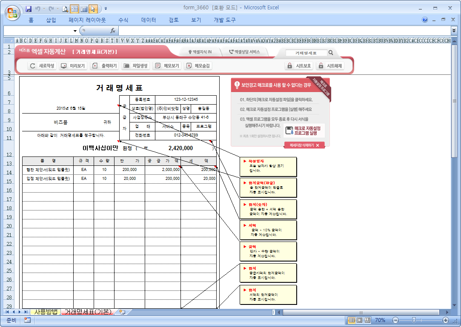
Task: Expand the formula bar with chevron
Action: 454,31
